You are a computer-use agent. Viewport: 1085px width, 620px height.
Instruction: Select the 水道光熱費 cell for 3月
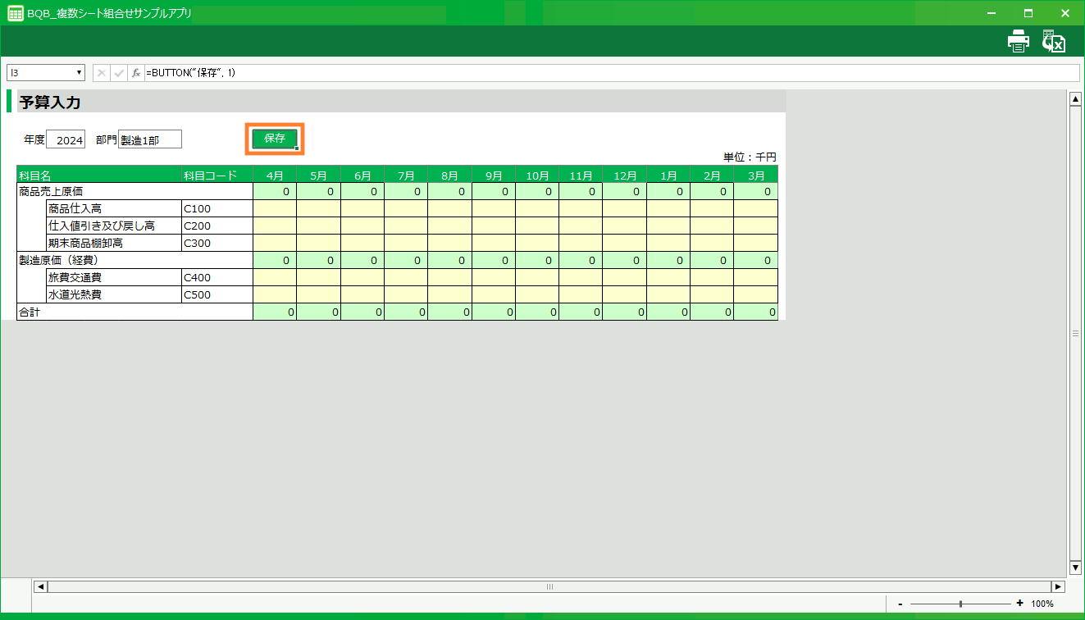tap(755, 294)
